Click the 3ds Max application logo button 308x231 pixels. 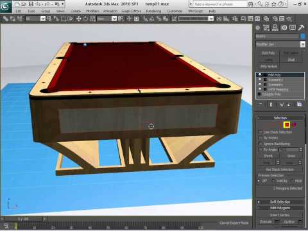point(6,6)
